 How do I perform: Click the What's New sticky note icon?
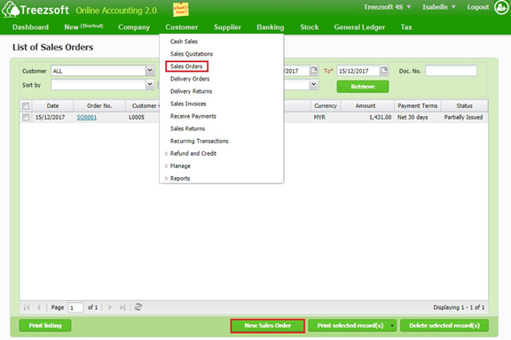pyautogui.click(x=181, y=10)
